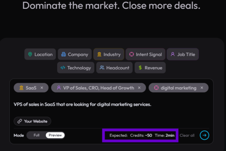Click the digital marketing tag label

click(179, 88)
